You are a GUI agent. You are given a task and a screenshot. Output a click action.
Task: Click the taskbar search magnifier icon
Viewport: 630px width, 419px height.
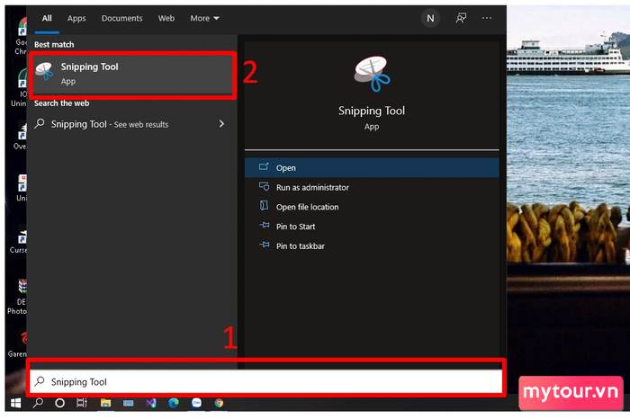38,403
